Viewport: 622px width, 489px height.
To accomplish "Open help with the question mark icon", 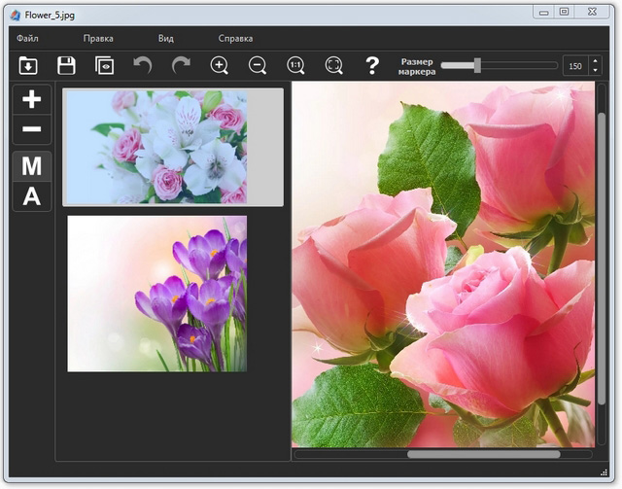I will coord(371,66).
